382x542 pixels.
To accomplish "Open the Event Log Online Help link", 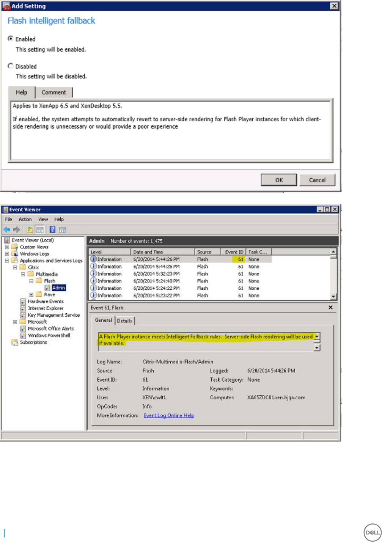I will click(x=169, y=415).
